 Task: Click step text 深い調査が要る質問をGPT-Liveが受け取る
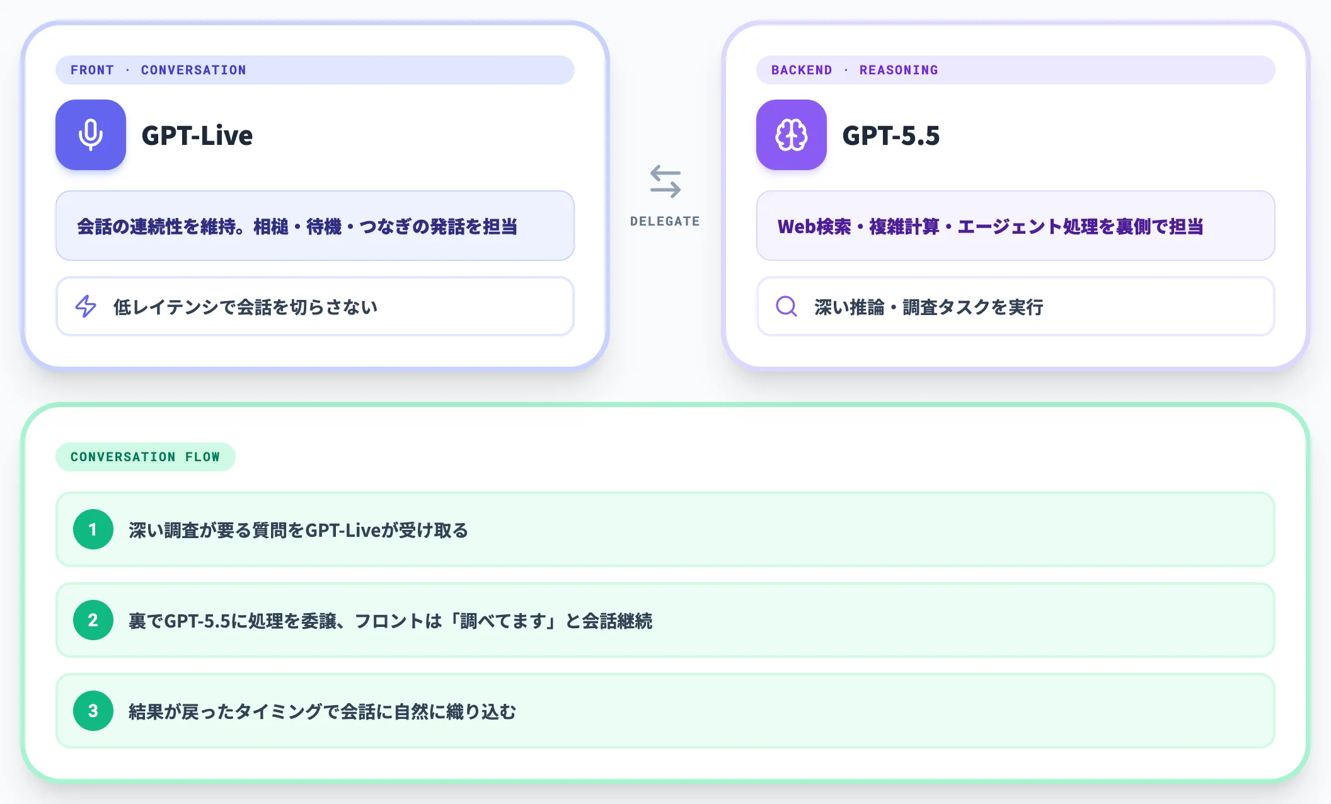click(299, 531)
